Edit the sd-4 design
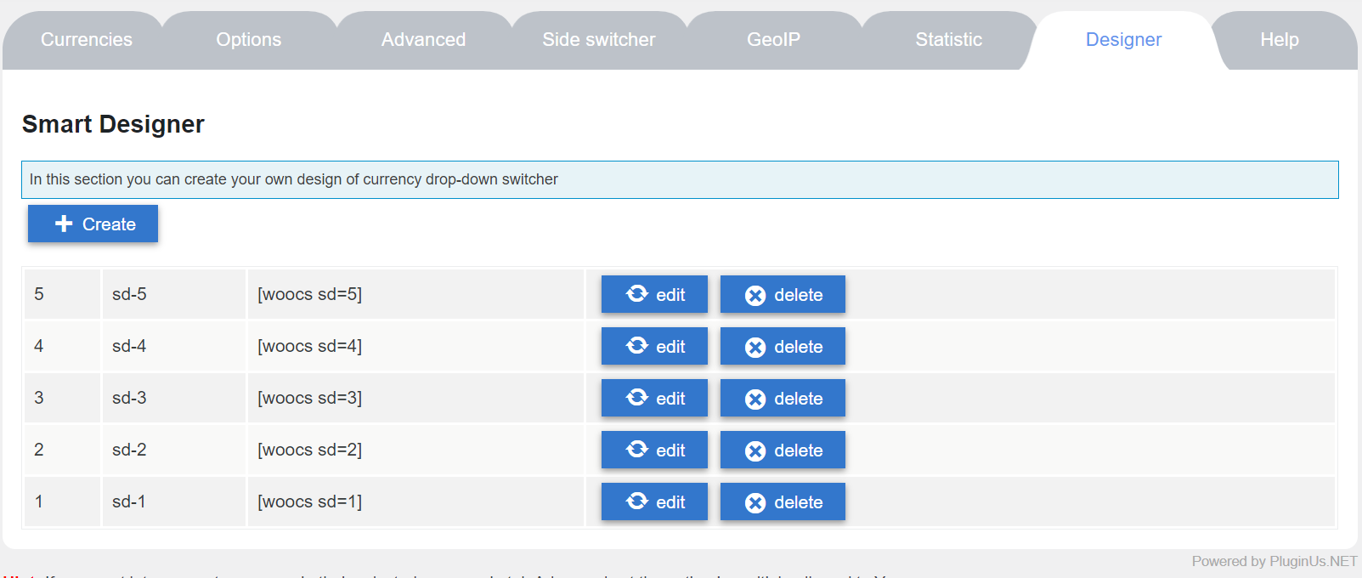Viewport: 1362px width, 578px height. 654,346
